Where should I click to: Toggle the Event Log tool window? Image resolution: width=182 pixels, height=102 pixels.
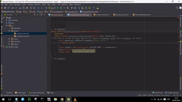pos(157,93)
